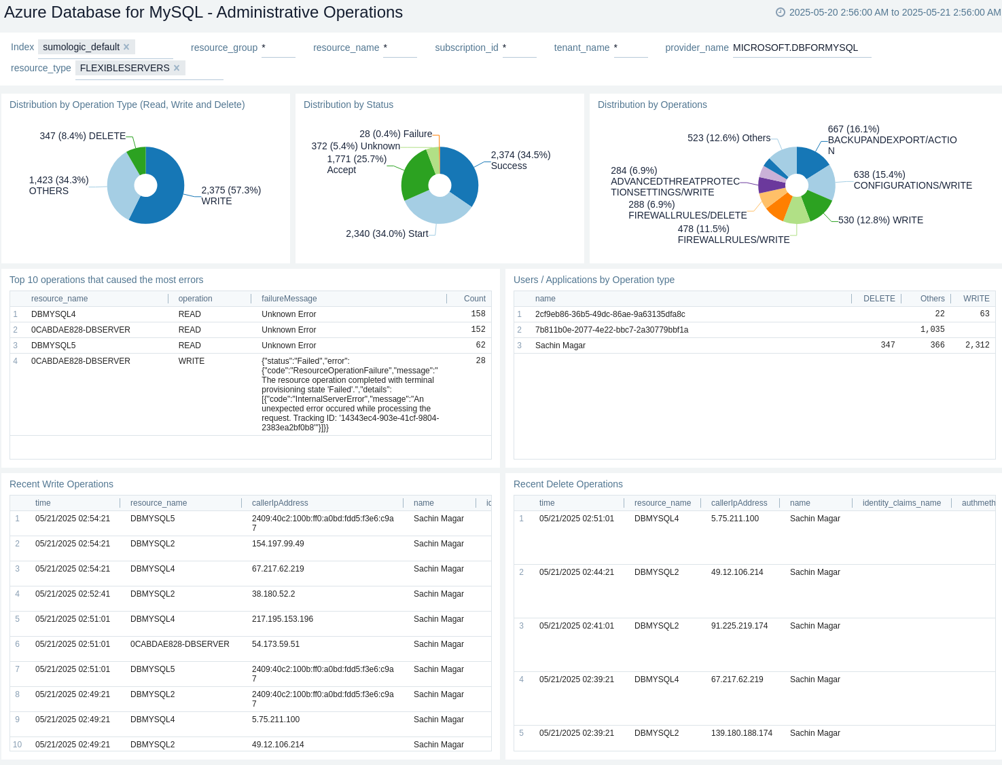Click the 530 (12.8%) WRITE label
This screenshot has width=1002, height=765.
tap(880, 220)
